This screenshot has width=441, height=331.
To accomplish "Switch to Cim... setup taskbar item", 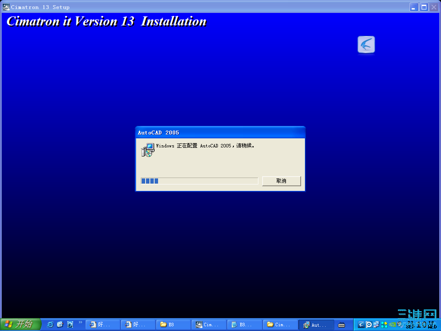I will 209,325.
